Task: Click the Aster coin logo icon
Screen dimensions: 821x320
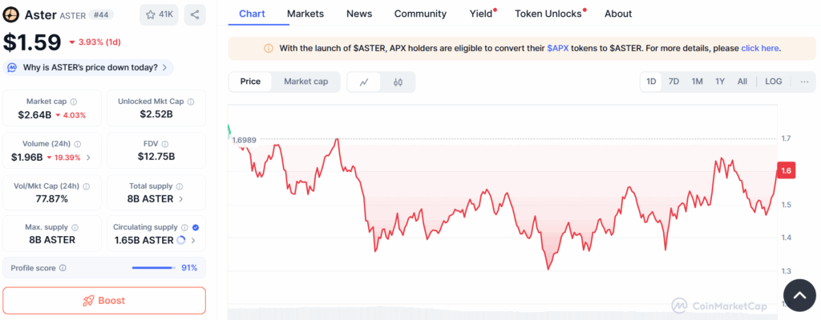Action: click(11, 14)
